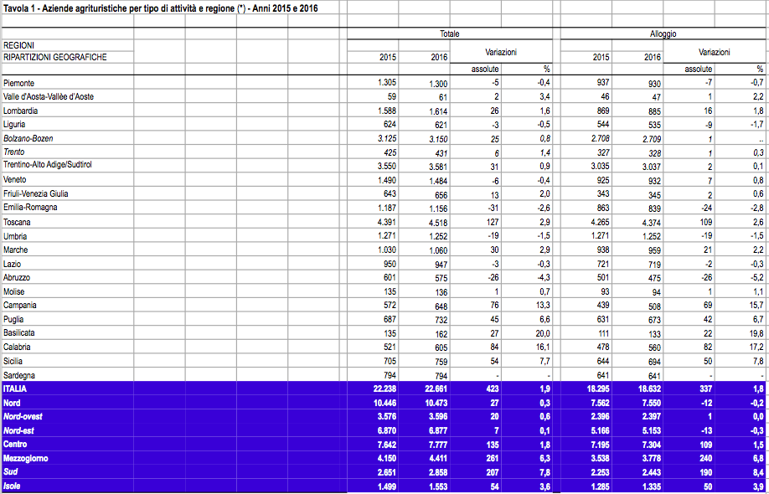Select ITALIA's Alloggio 2015 value 18.295
The image size is (769, 494).
tap(598, 389)
